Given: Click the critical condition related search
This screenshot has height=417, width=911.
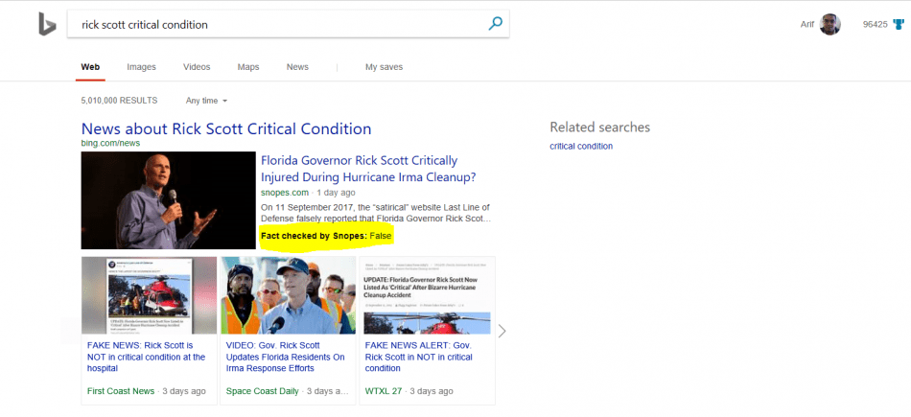Looking at the screenshot, I should click(x=581, y=147).
